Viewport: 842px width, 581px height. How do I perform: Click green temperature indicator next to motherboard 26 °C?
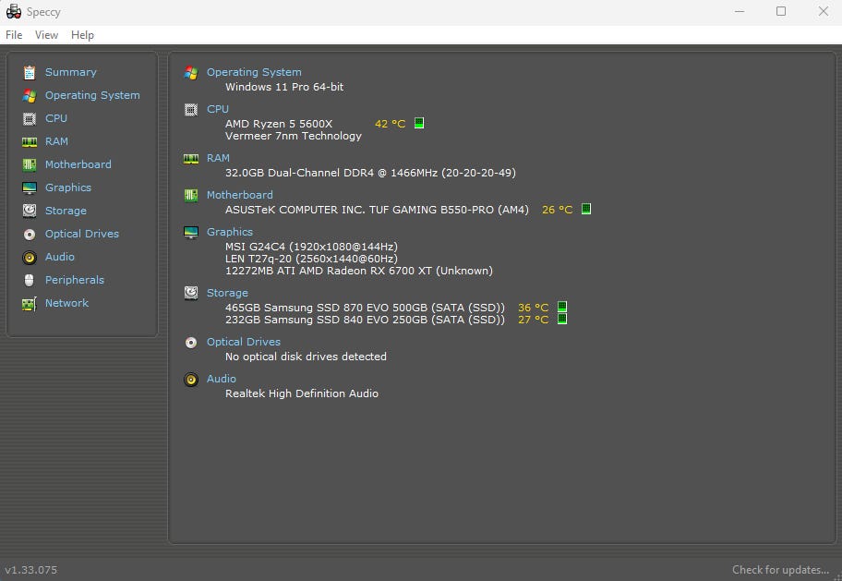586,209
